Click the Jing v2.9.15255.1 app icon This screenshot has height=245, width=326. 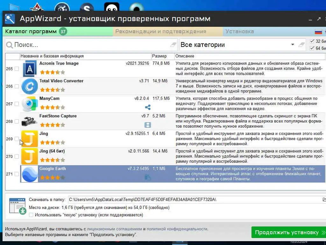point(30,139)
